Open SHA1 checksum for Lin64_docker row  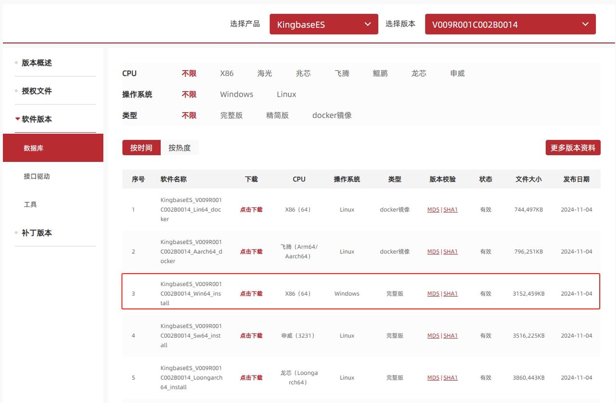click(x=450, y=210)
